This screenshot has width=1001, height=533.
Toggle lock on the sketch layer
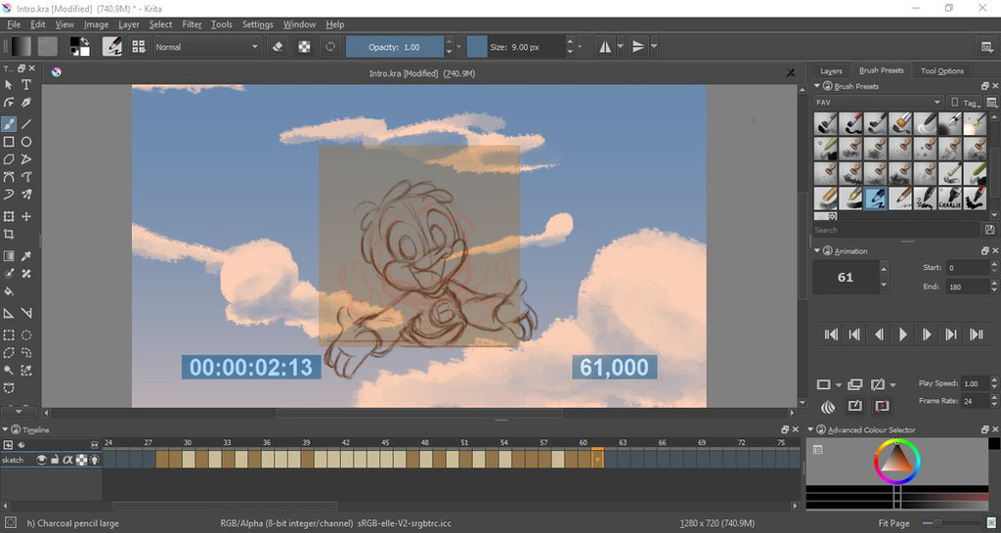55,460
